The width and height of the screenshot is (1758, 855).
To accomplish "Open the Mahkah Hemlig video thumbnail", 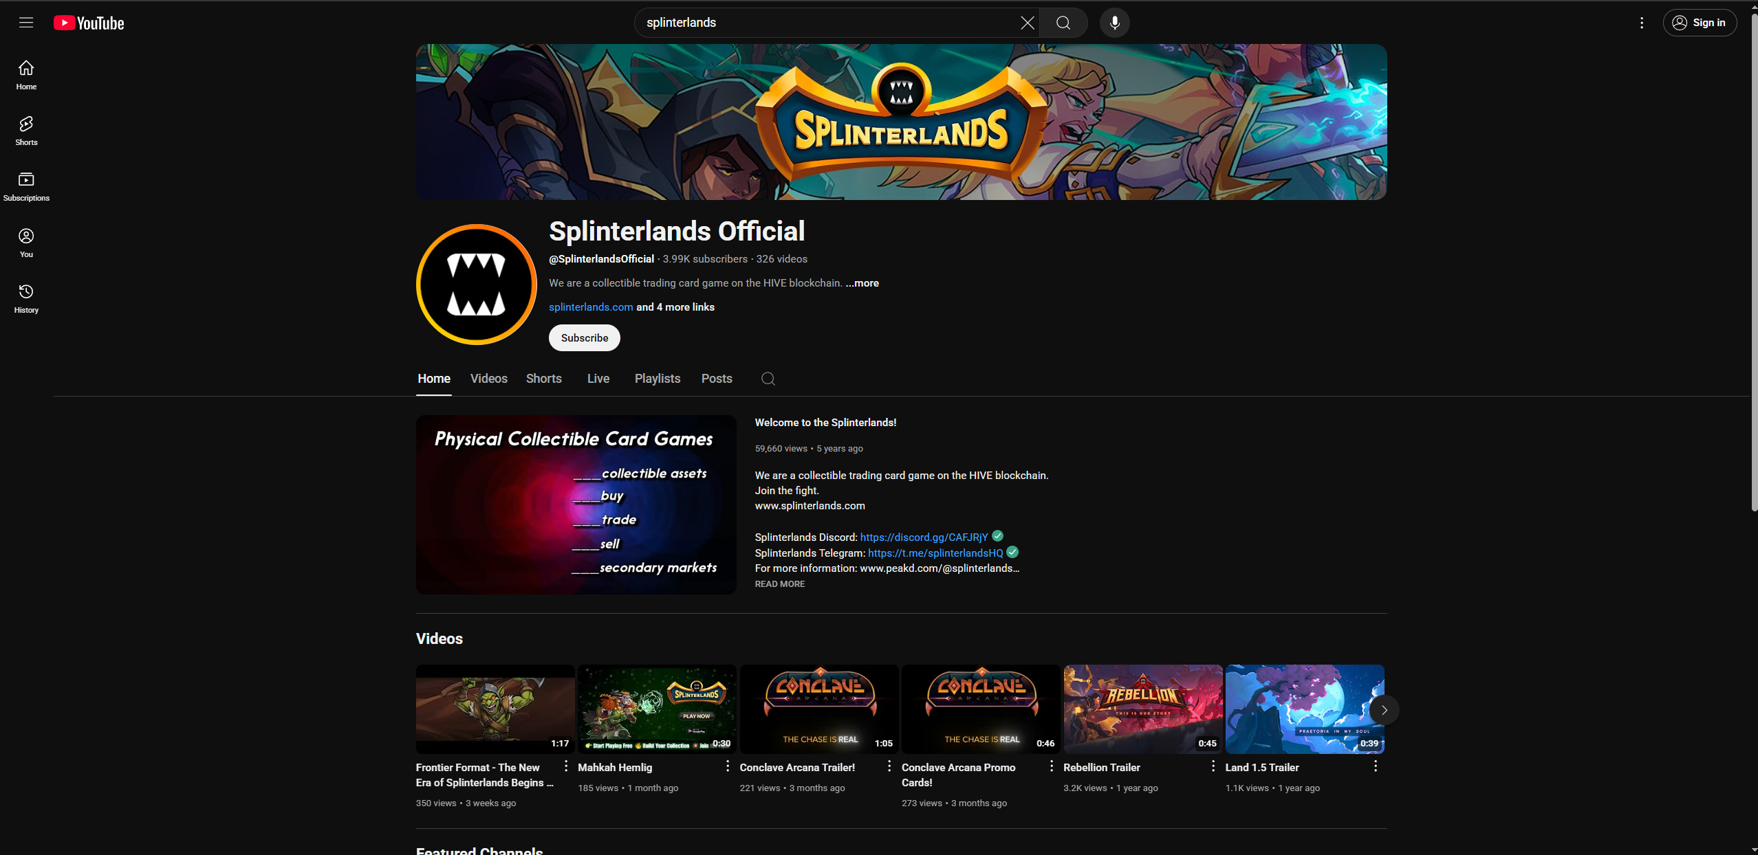I will 657,709.
